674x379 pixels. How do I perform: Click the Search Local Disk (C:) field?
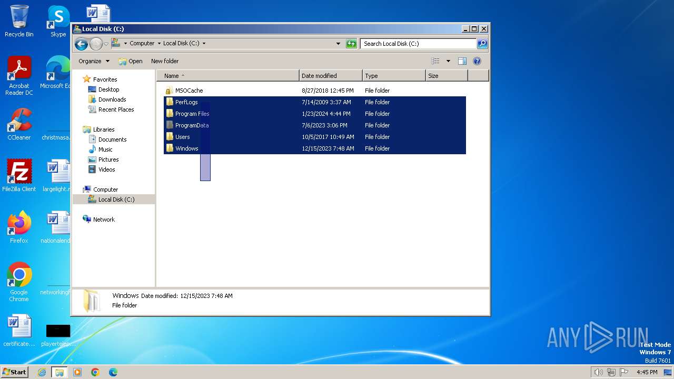point(419,44)
